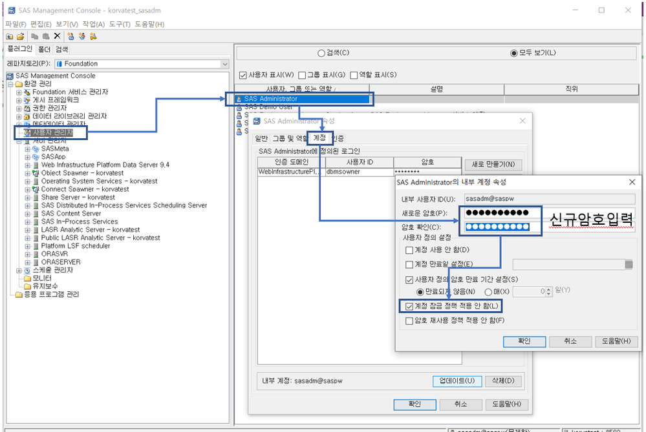This screenshot has height=432, width=646.
Task: Expand the Platform LSF scheduler node
Action: click(28, 246)
